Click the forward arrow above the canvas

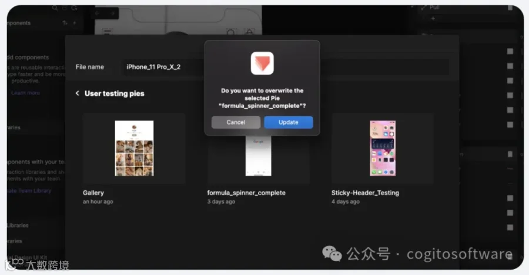pyautogui.click(x=113, y=14)
